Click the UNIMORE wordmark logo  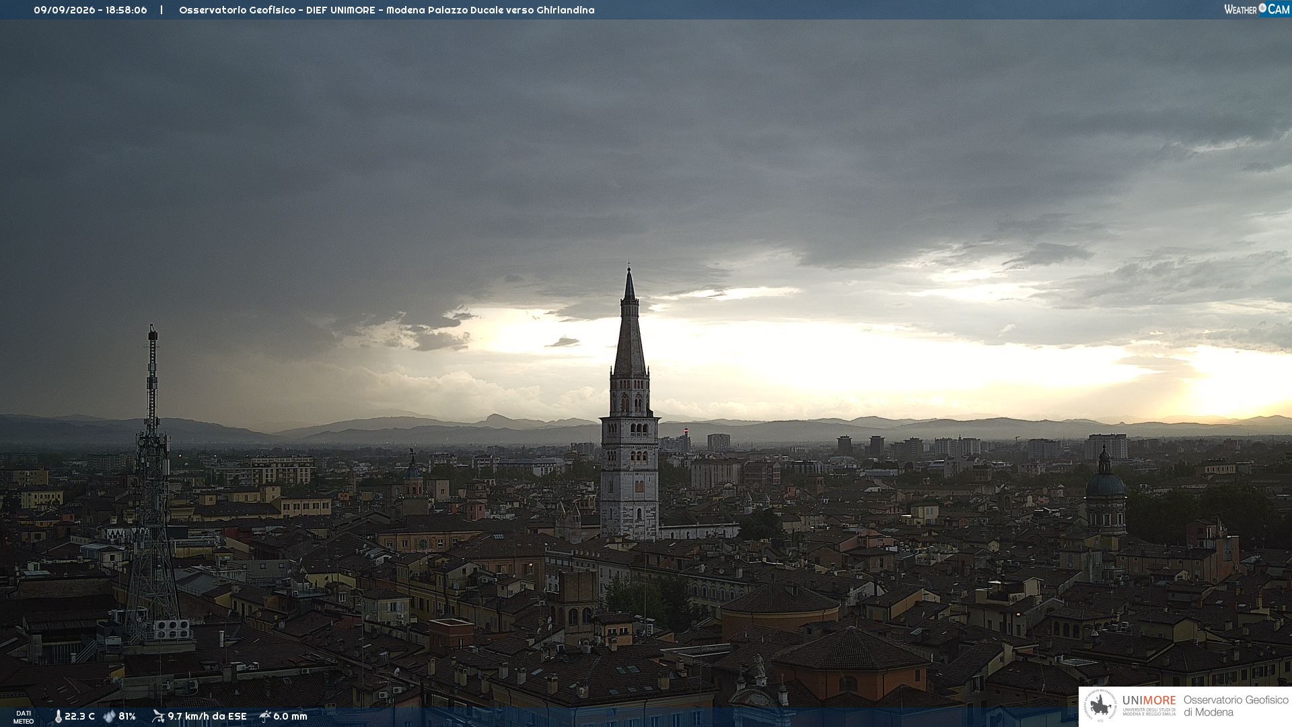[1149, 700]
